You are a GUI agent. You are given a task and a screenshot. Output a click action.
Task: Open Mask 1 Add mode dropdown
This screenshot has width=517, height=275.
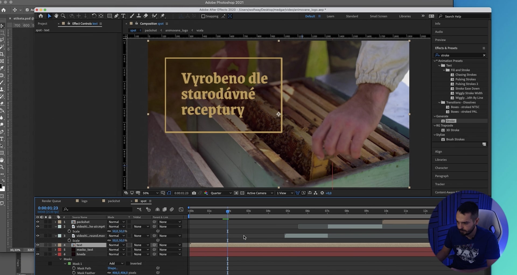pyautogui.click(x=116, y=263)
